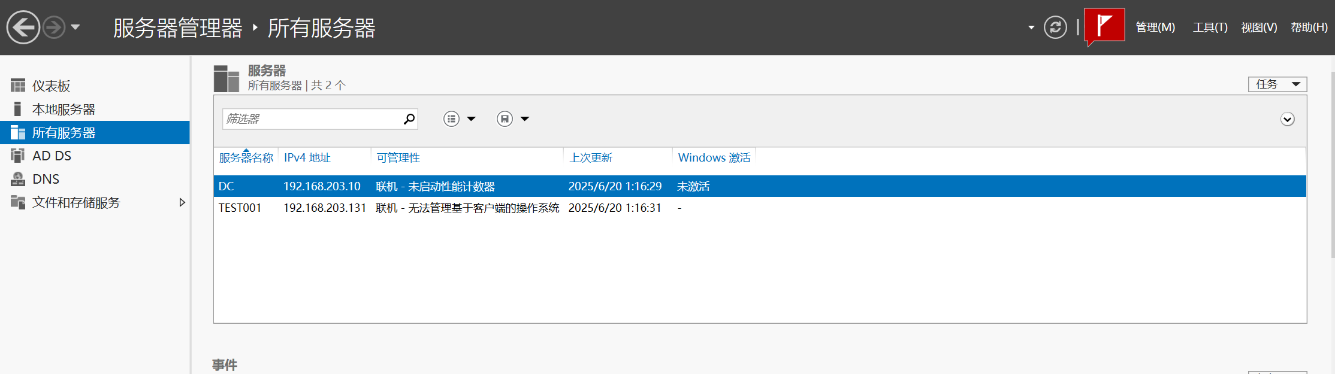
Task: Open 本地服务器 in the sidebar
Action: coord(64,110)
